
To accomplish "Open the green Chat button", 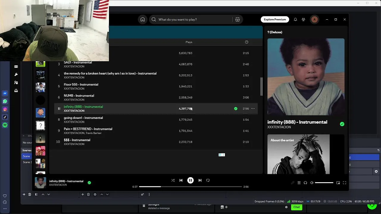I will [x=296, y=207].
